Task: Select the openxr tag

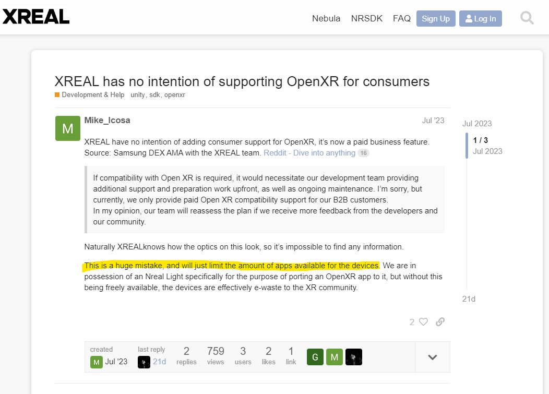Action: (175, 95)
